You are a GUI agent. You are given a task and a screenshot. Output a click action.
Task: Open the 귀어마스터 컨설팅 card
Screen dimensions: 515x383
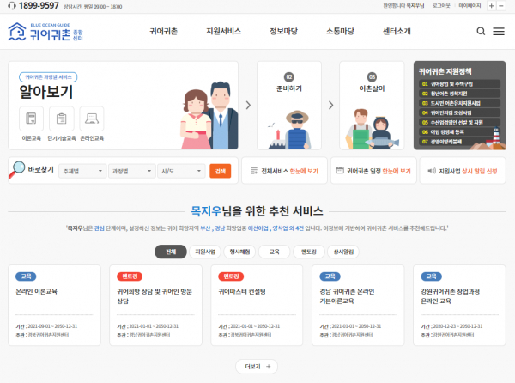coord(257,305)
